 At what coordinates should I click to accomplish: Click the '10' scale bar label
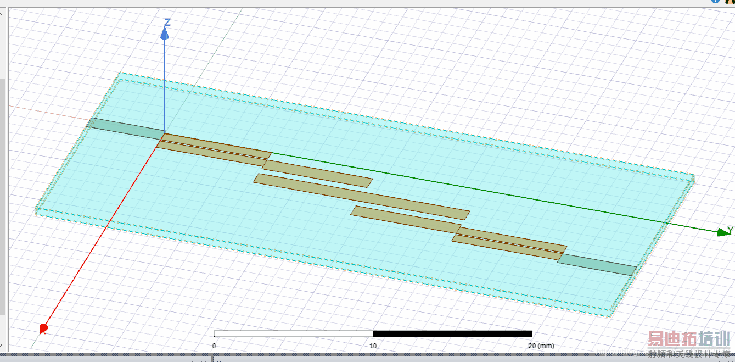point(373,346)
